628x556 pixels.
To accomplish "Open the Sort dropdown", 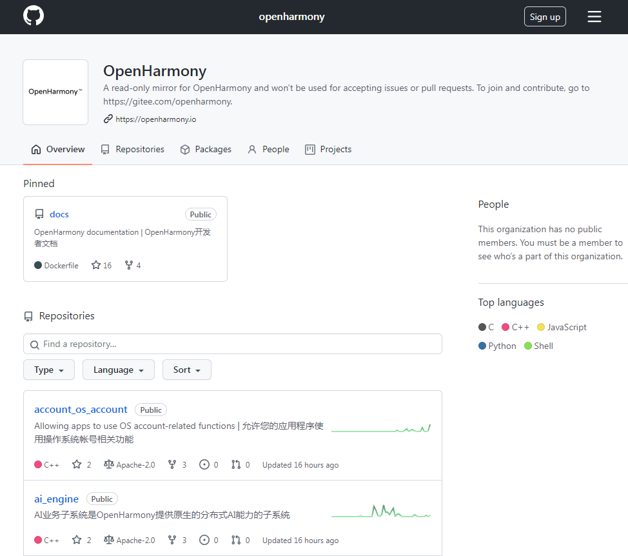I will point(186,370).
